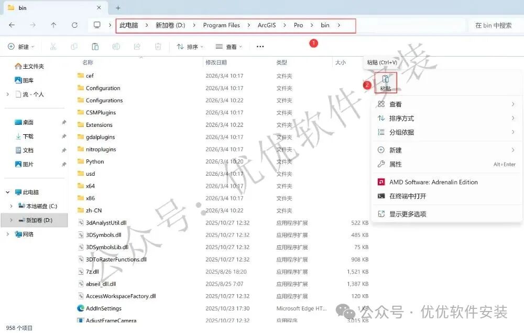The height and width of the screenshot is (333, 524).
Task: Open 新建 submenu in context menu
Action: pos(446,150)
